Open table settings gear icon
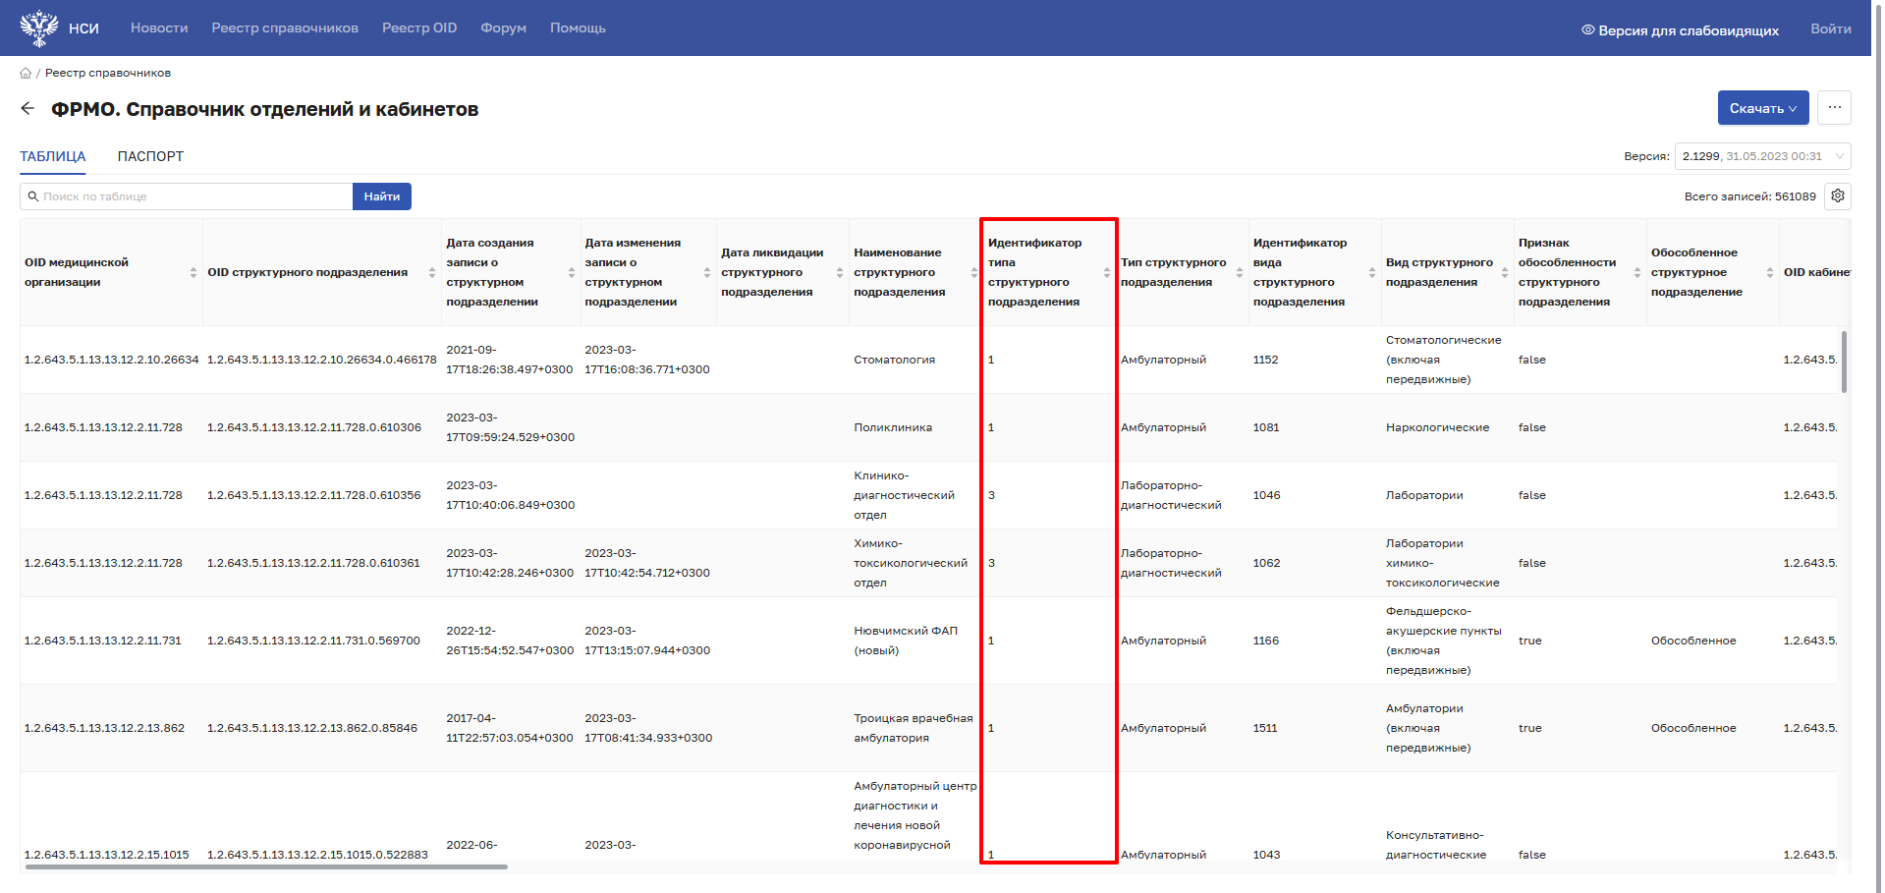 [1837, 196]
